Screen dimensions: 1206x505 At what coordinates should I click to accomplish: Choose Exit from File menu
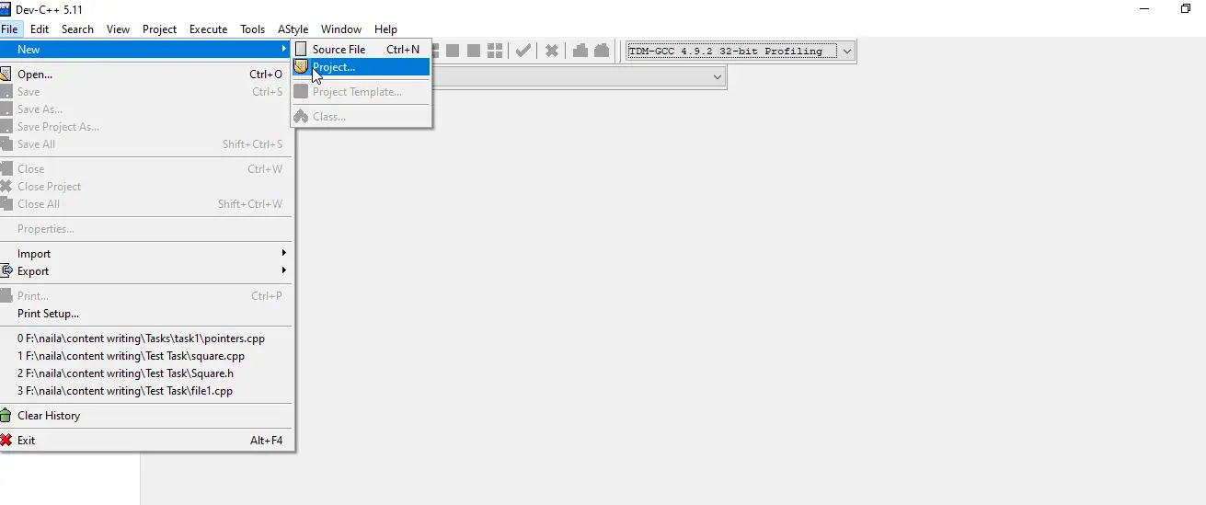pos(146,441)
